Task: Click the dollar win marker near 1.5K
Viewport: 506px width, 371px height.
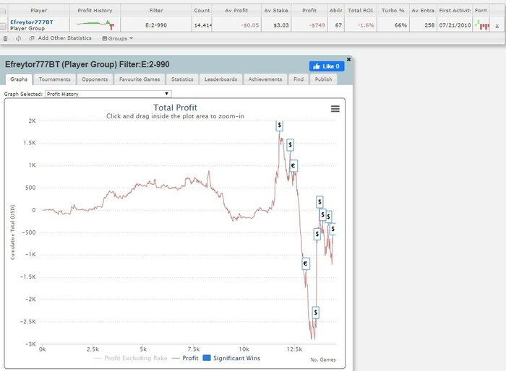Action: pos(290,145)
